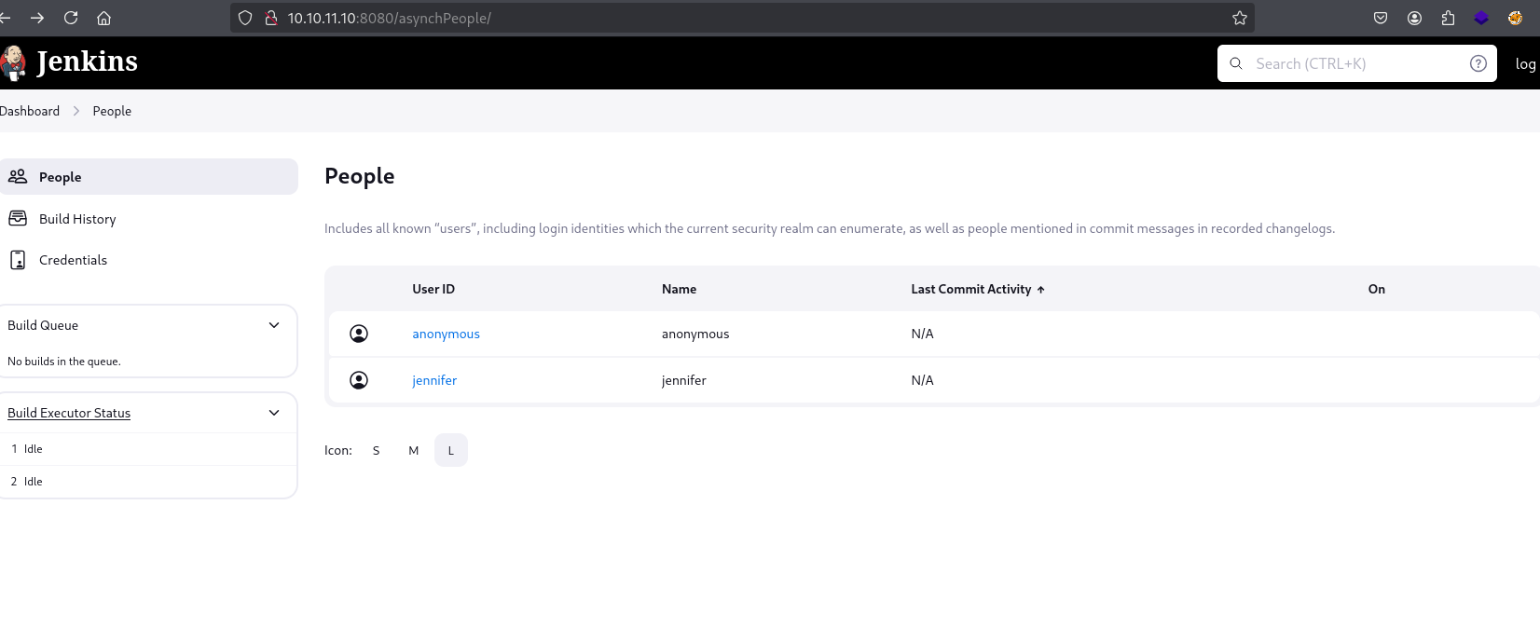Click the log in link

[x=1526, y=63]
